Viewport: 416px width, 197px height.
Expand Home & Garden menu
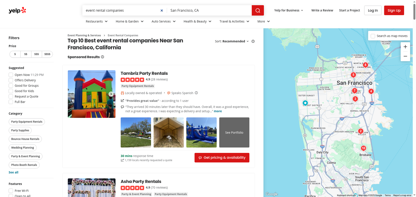pos(130,21)
